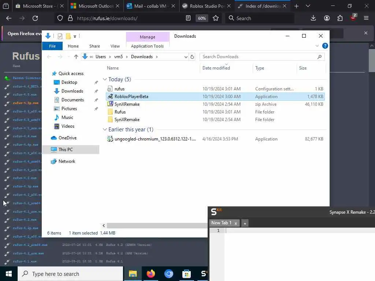
Task: Go back in Firefox history
Action: (9, 18)
